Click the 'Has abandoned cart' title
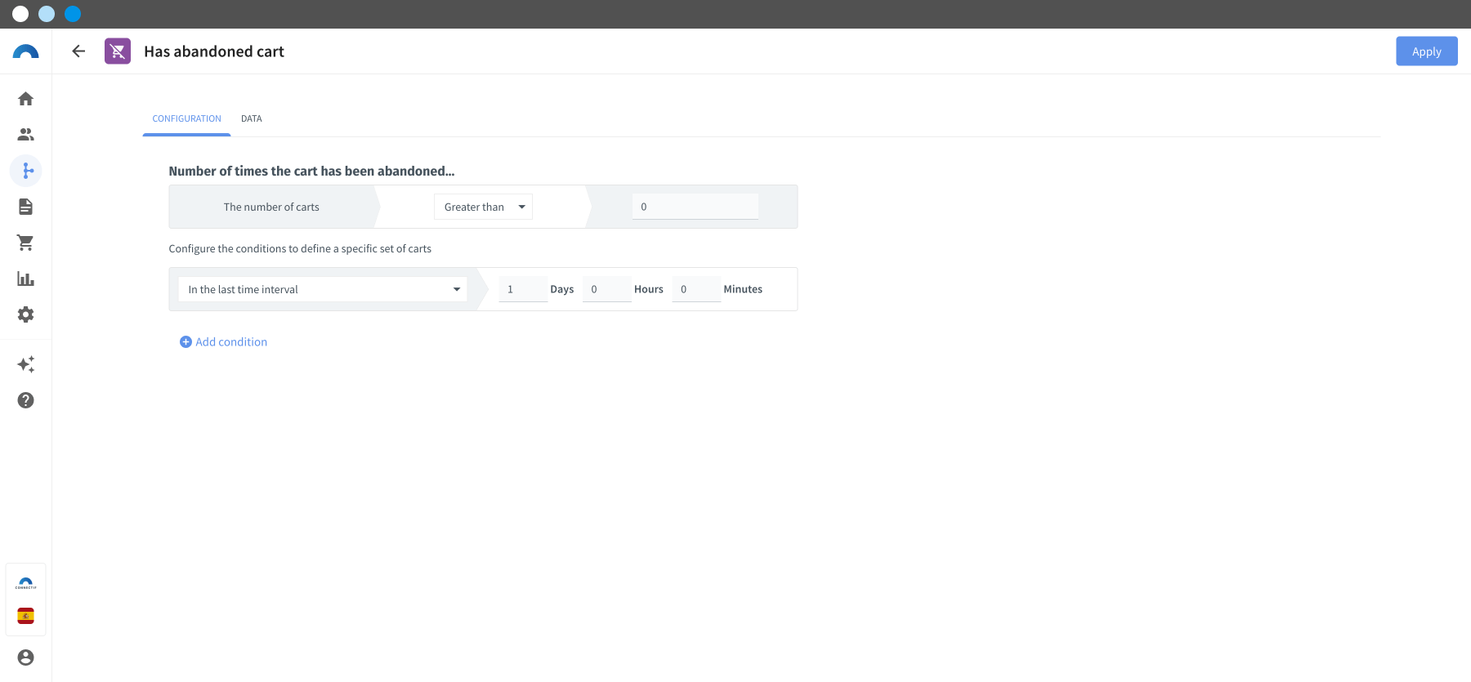 (x=214, y=51)
